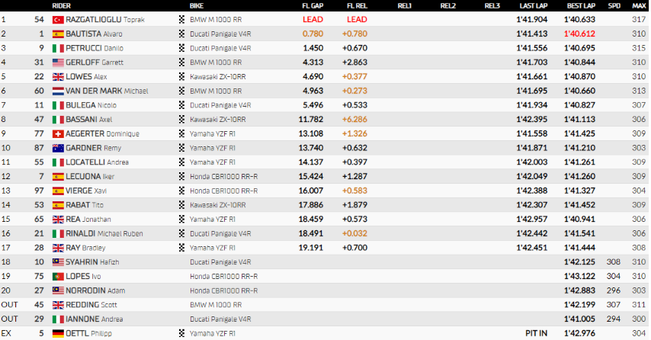The image size is (651, 340).
Task: Click Dutch flag beside Van Der Mark
Action: [58, 91]
